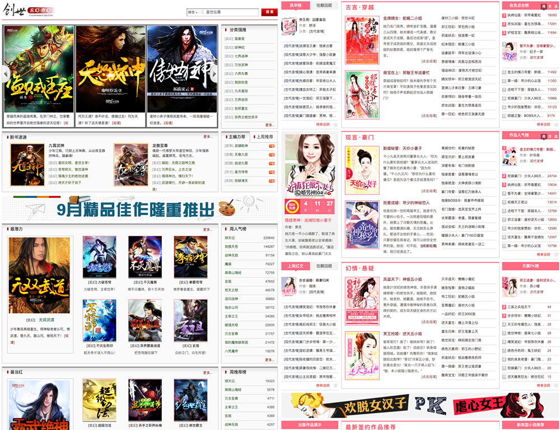Viewport: 560px width, 430px height.
Task: Select the 月 tab in 会员点击榜
Action: pyautogui.click(x=550, y=6)
